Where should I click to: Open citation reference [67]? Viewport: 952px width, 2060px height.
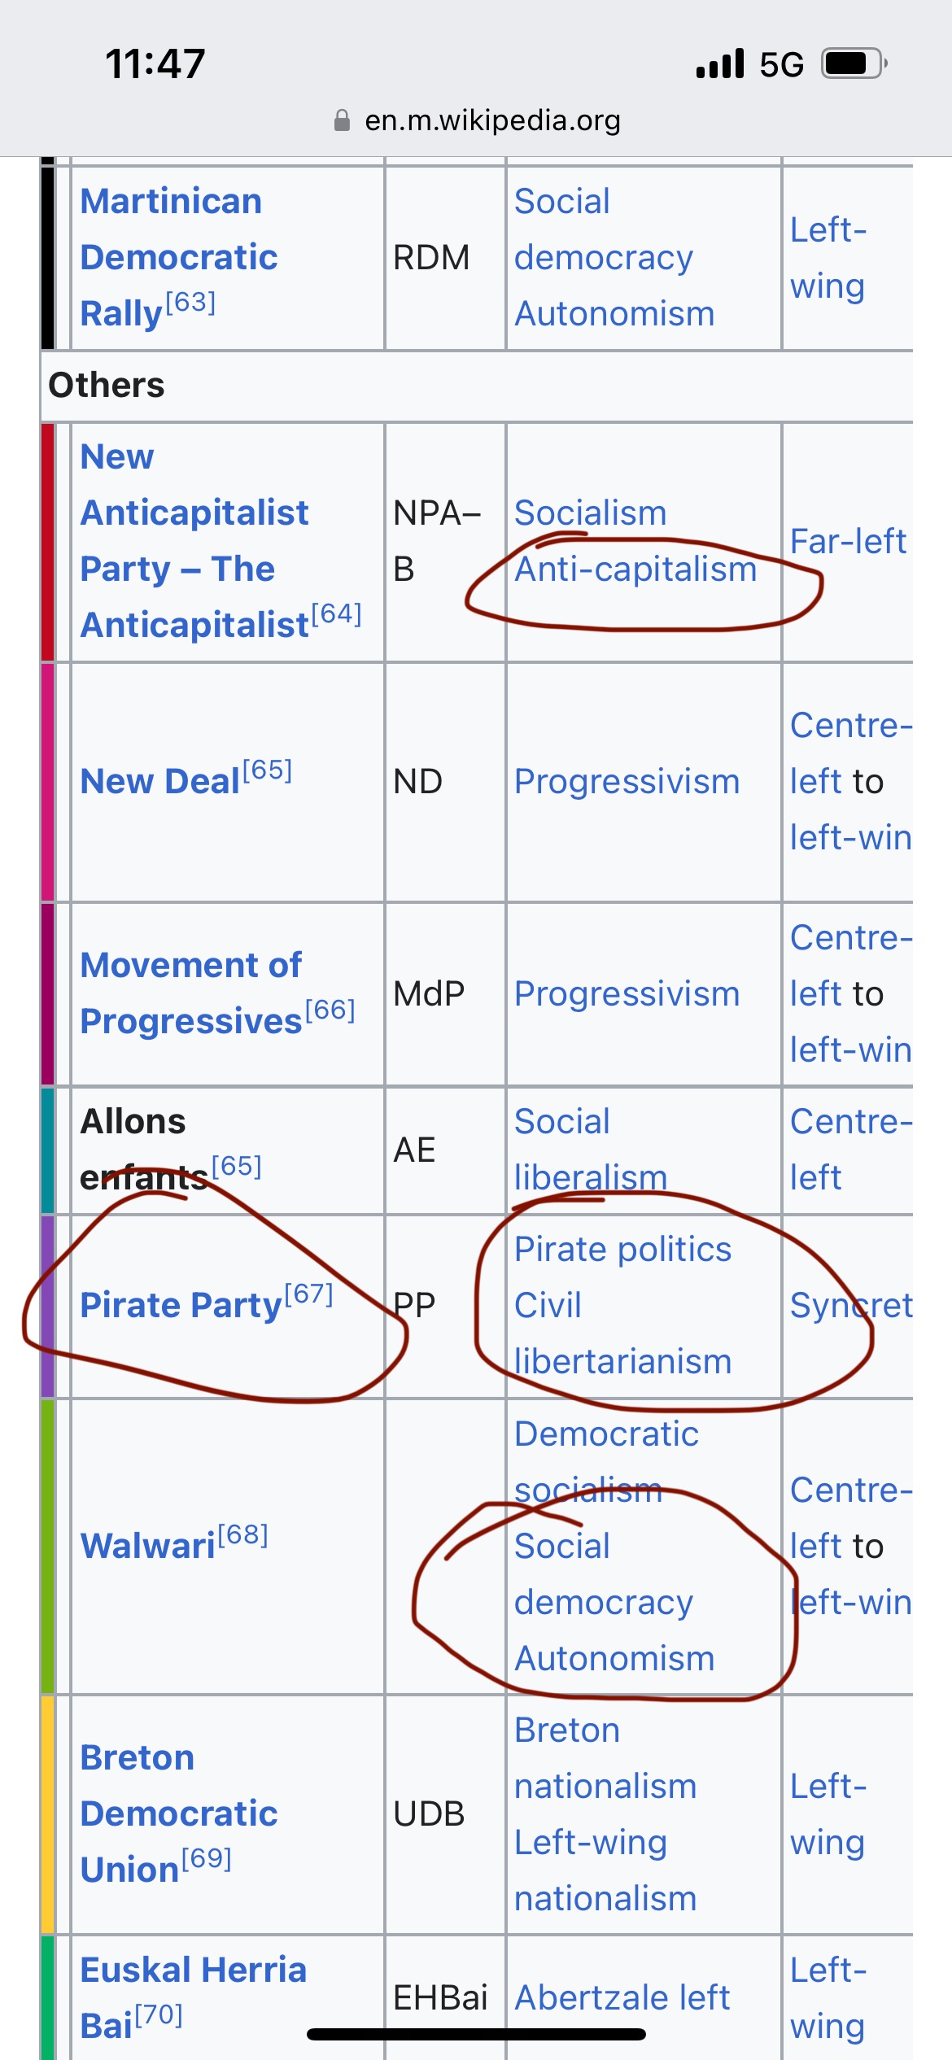click(308, 1294)
